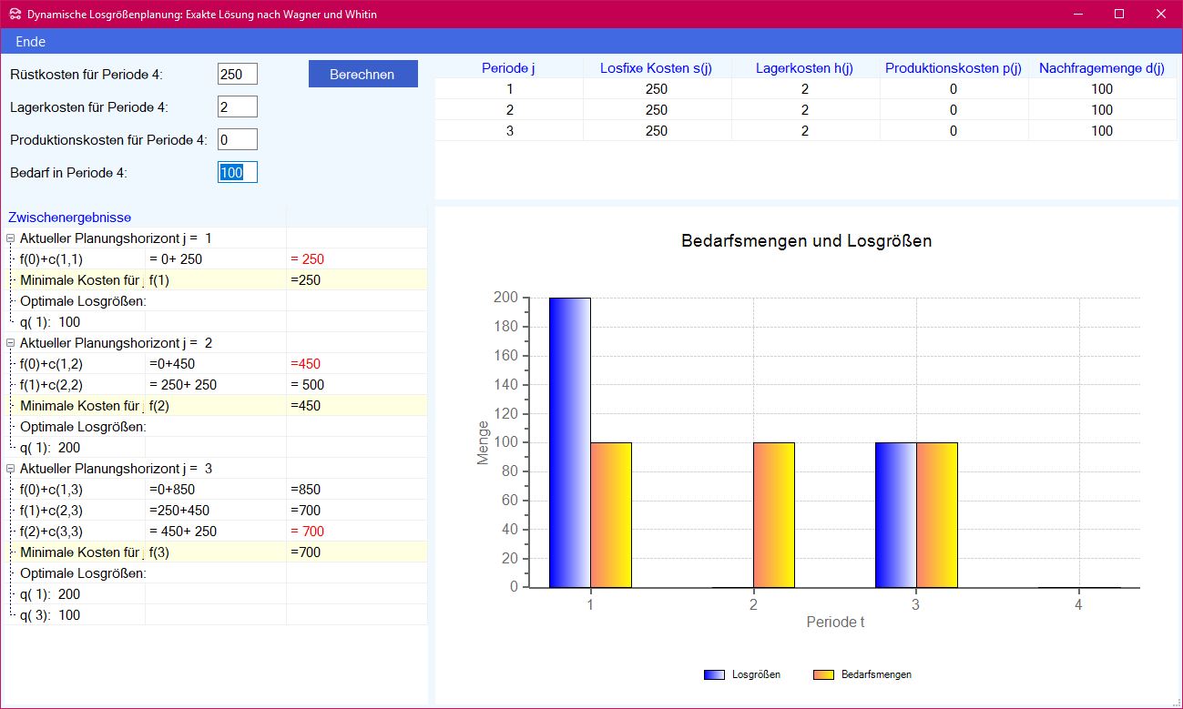Focus the Produktionskosten für Periode 4 input
Screen dimensions: 1183x709
coord(237,139)
